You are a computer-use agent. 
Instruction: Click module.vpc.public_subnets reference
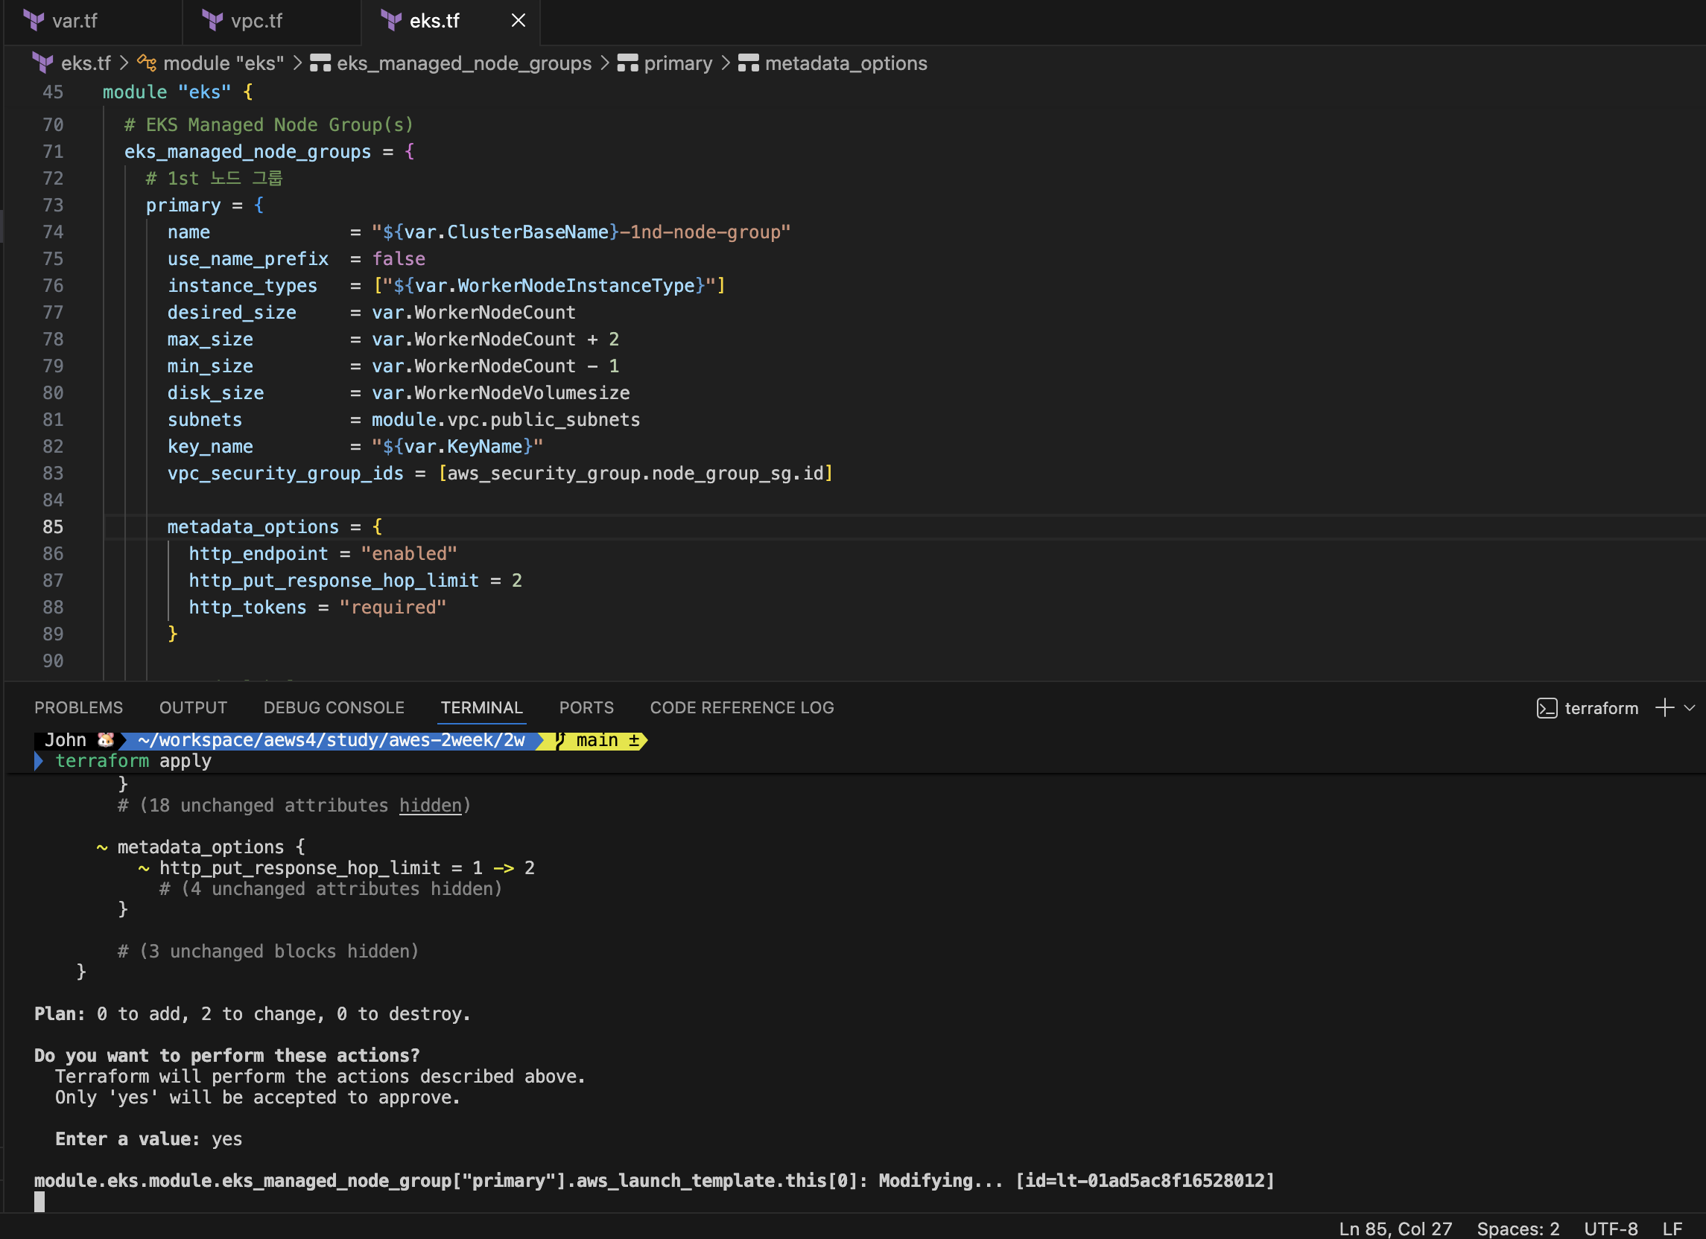506,419
